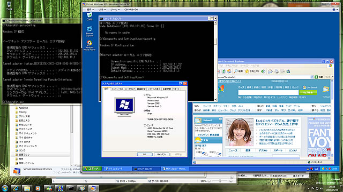Click the Hotmail icon on MSN page

click(326, 89)
